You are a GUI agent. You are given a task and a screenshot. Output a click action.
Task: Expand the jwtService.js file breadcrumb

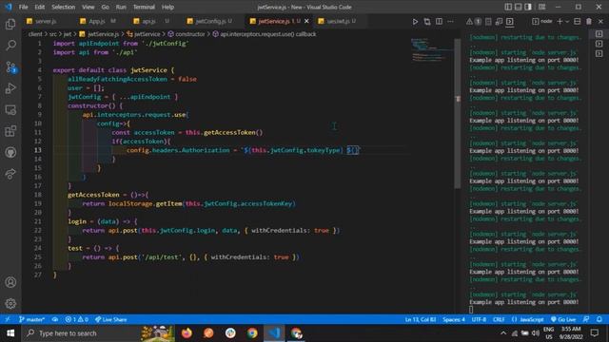point(99,34)
